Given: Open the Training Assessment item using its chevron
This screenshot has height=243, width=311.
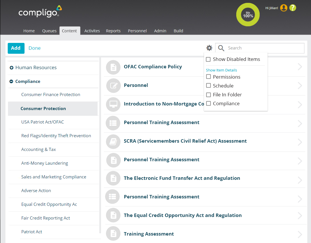Looking at the screenshot, I should (x=300, y=234).
